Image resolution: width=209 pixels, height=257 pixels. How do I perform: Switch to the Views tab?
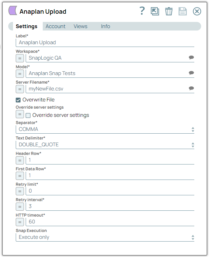(x=80, y=26)
